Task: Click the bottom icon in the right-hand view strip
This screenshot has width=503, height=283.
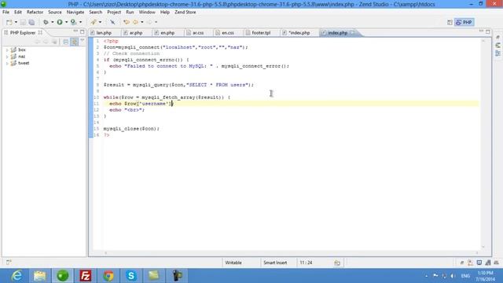Action: pos(497,53)
